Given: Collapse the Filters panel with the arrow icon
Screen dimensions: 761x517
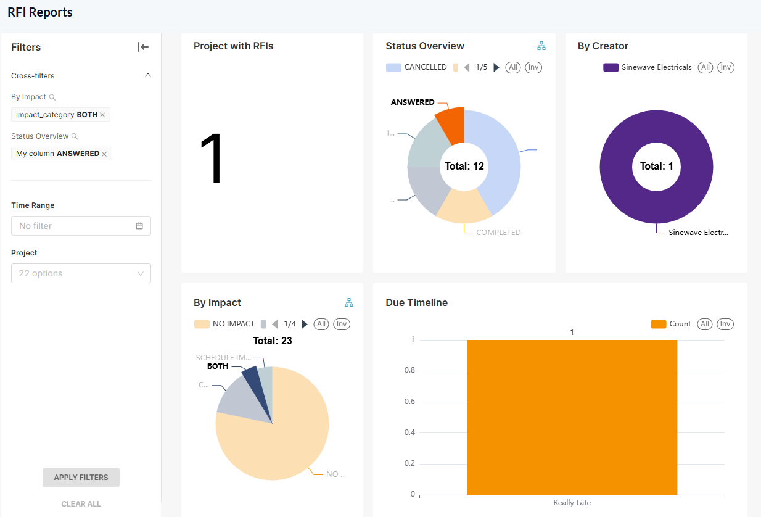Looking at the screenshot, I should click(143, 47).
